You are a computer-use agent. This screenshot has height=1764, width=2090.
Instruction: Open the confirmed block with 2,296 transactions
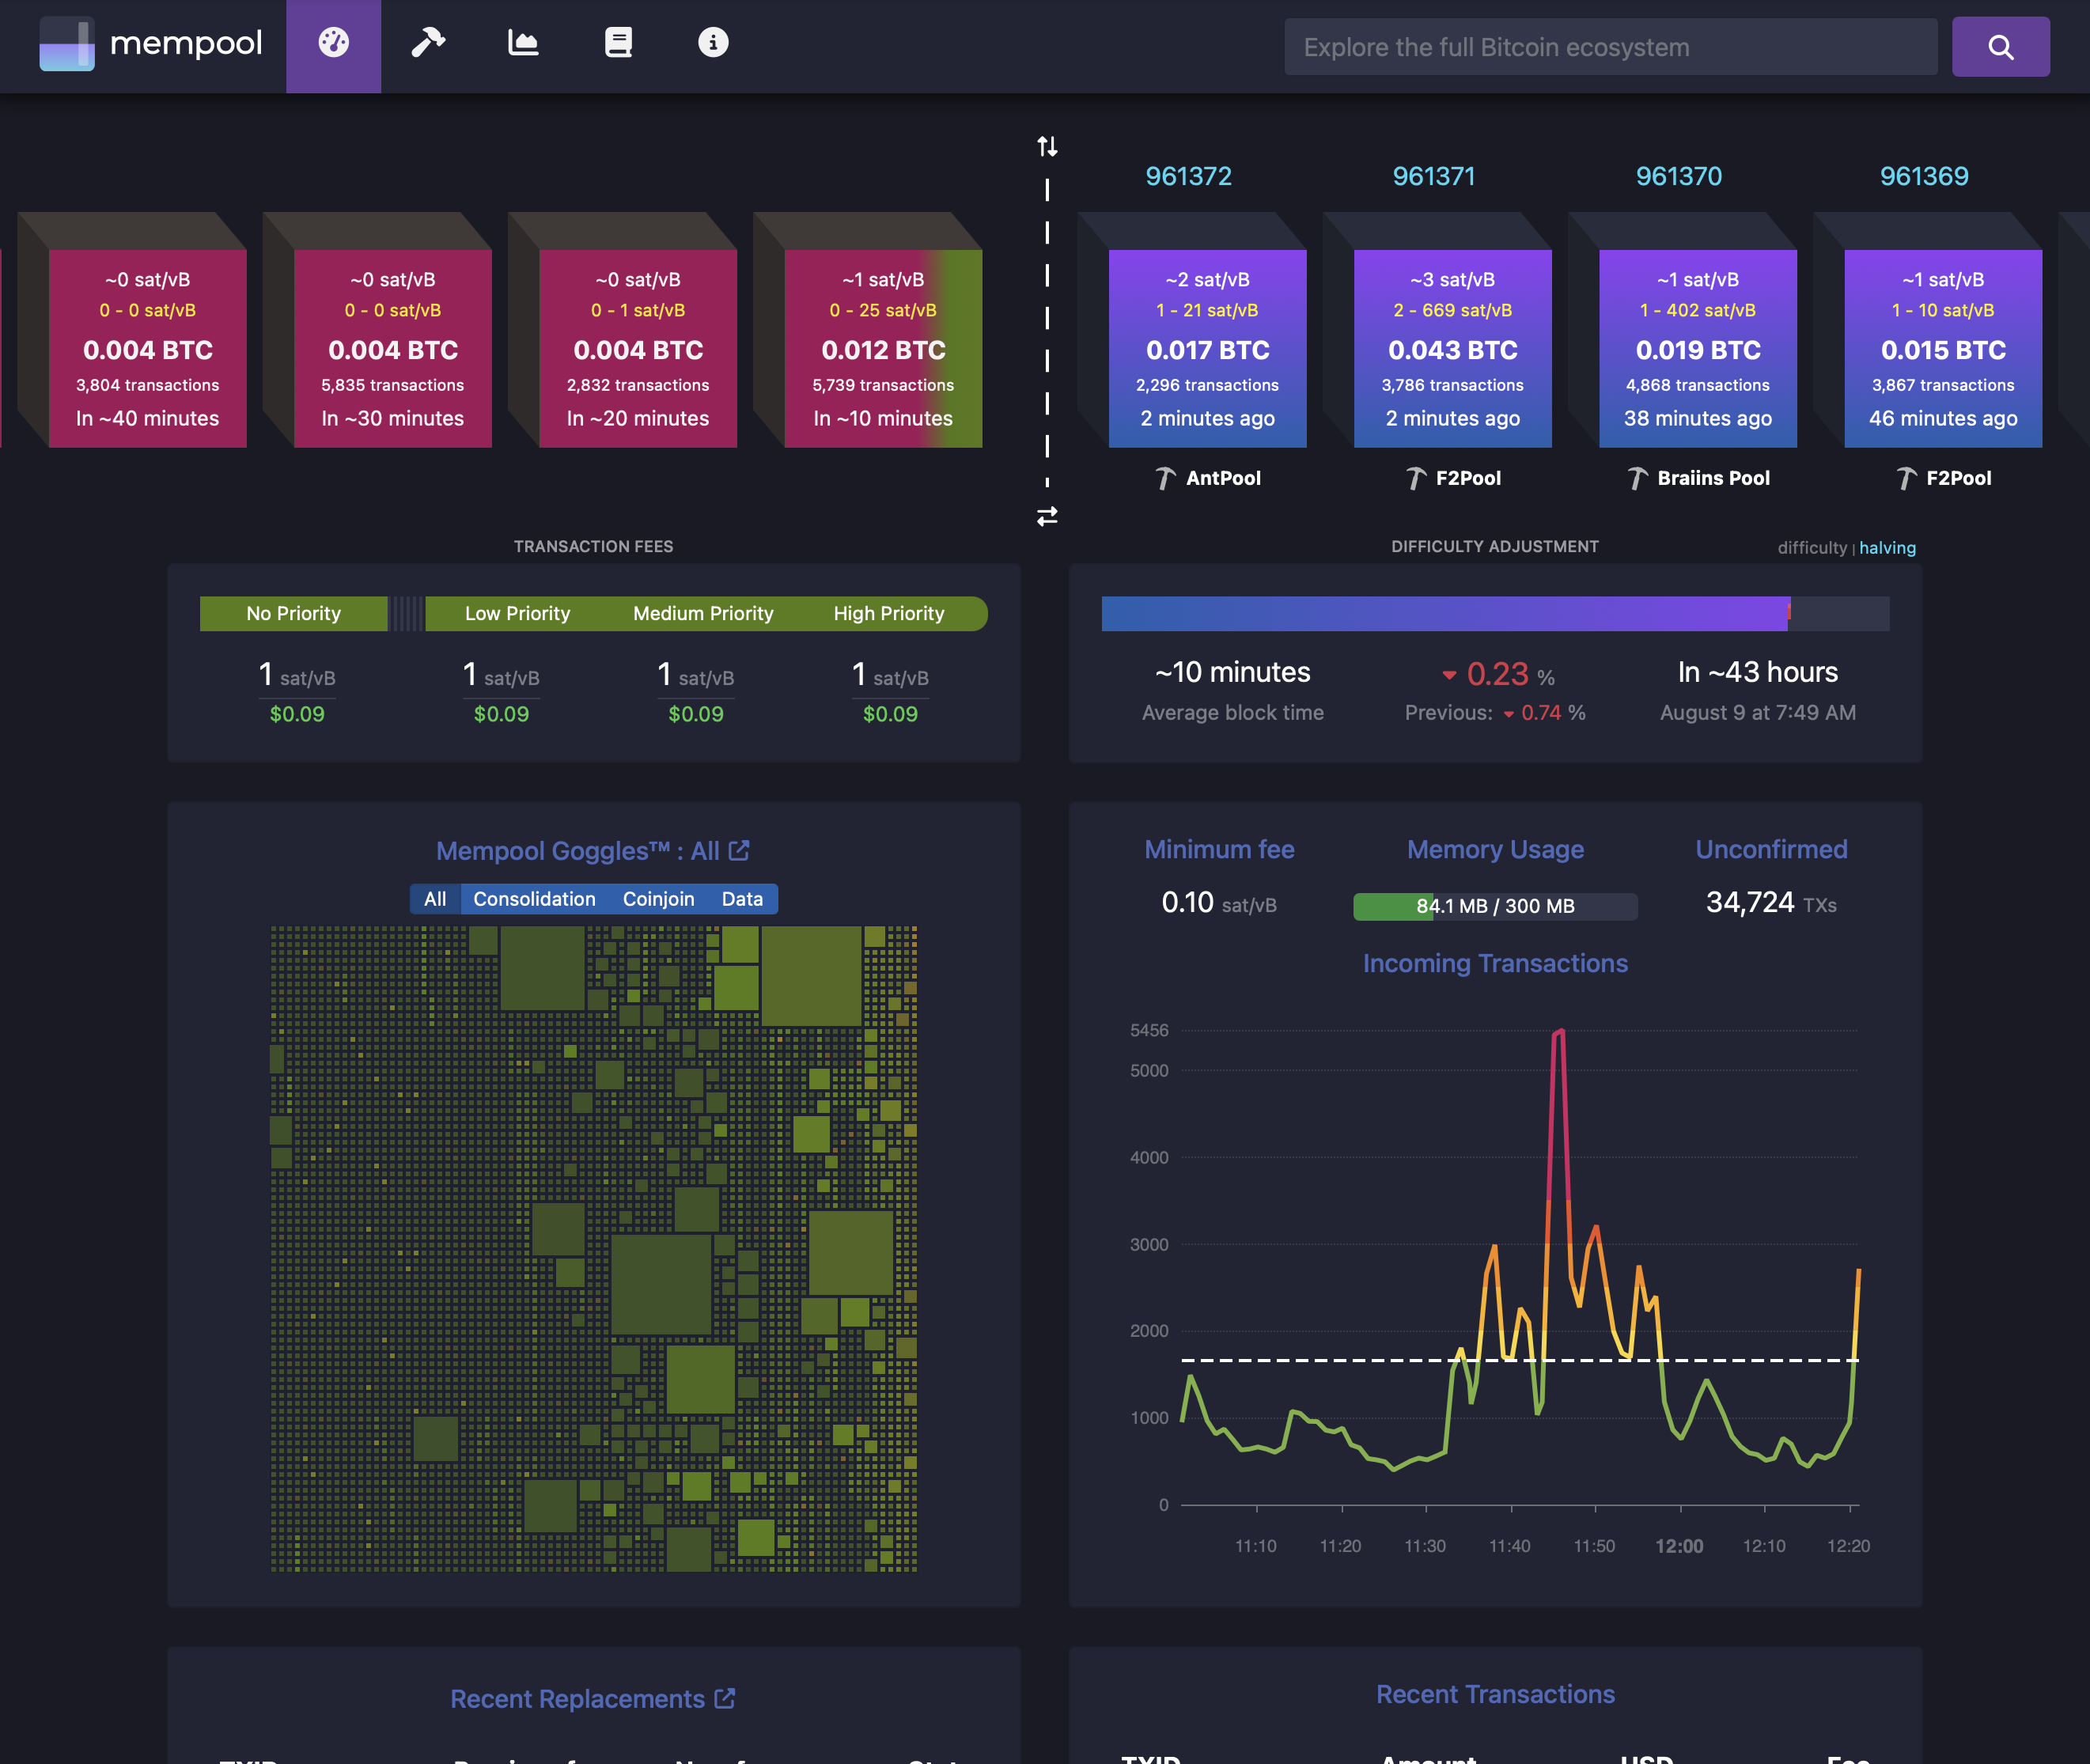tap(1207, 348)
